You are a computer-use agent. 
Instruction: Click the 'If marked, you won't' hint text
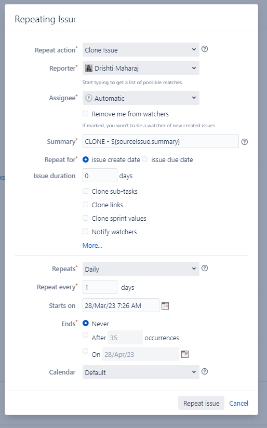(x=149, y=126)
